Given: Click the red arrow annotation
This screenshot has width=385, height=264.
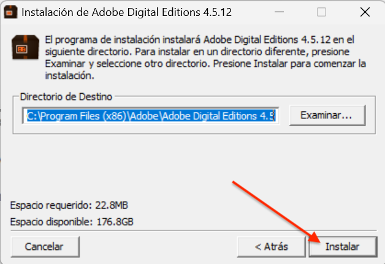Looking at the screenshot, I should (x=276, y=212).
